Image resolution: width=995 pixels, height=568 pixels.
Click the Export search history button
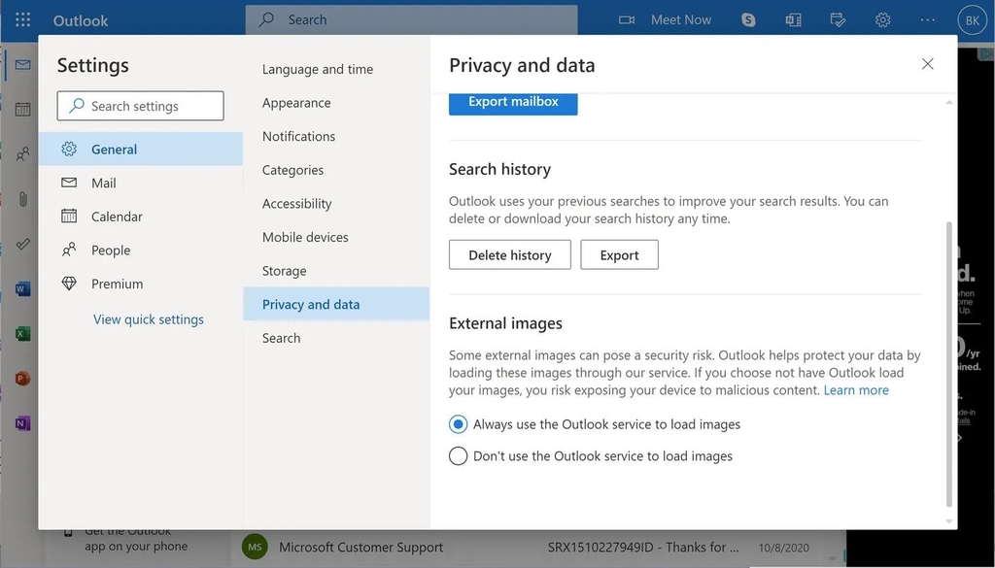(619, 254)
